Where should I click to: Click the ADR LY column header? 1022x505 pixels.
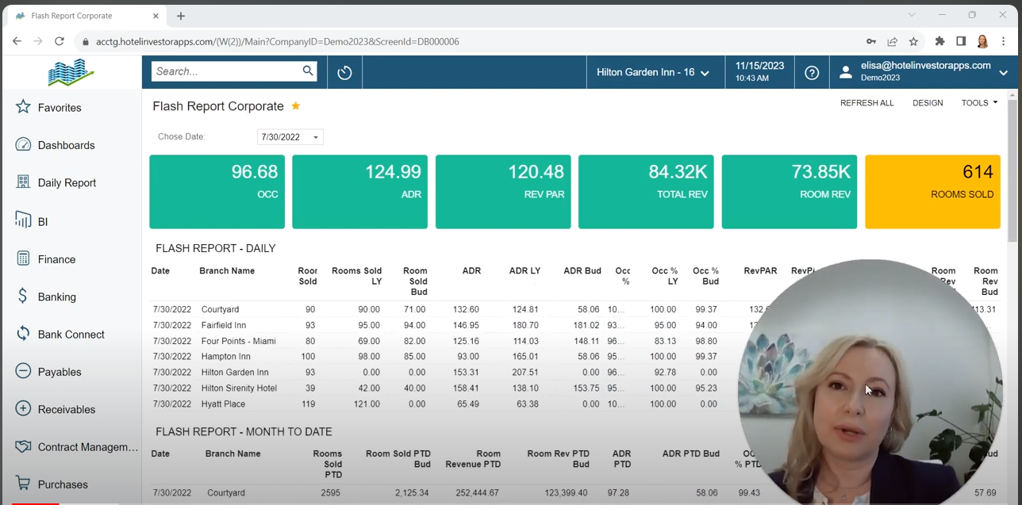pos(524,271)
